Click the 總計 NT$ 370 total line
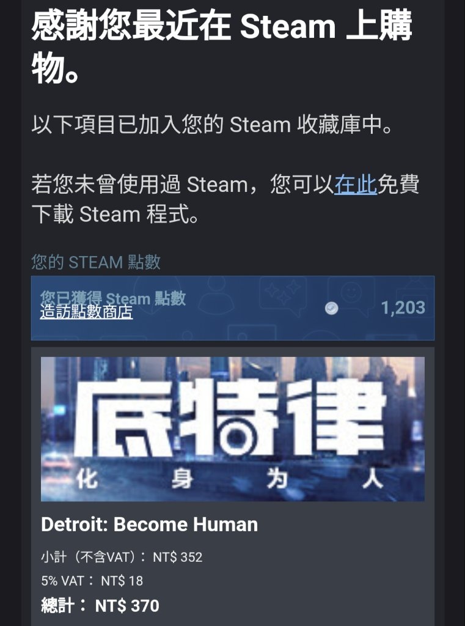Screen dimensions: 465x626 100,606
